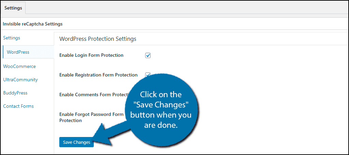
Task: Select the WordPress sidebar section
Action: point(18,52)
